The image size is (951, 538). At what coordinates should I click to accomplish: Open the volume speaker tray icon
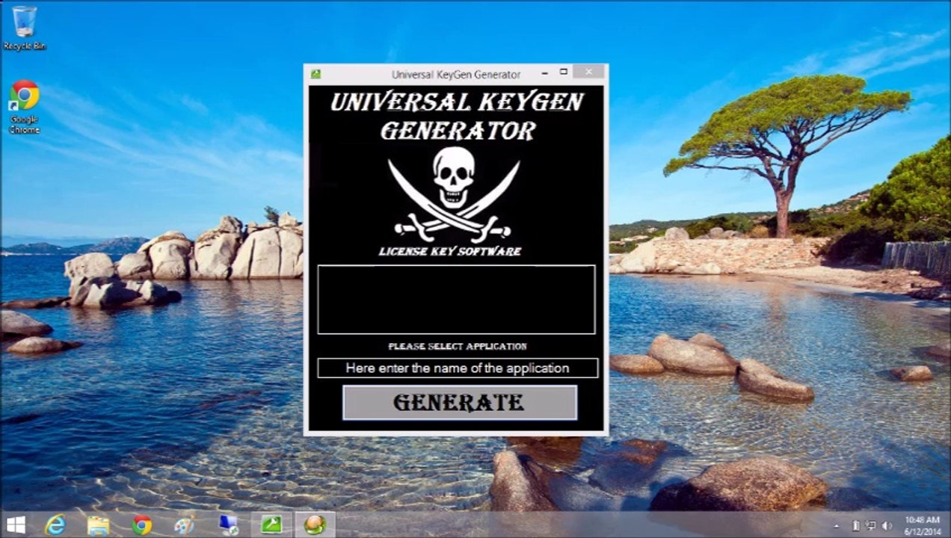coord(887,525)
